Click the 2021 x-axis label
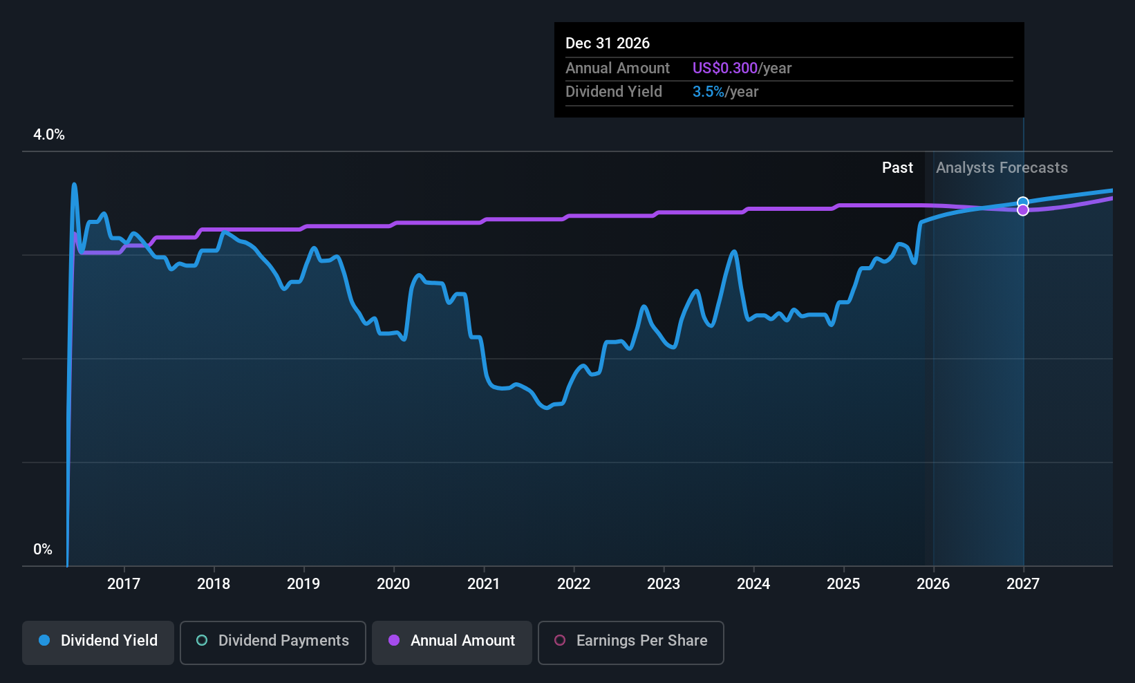 (x=484, y=584)
